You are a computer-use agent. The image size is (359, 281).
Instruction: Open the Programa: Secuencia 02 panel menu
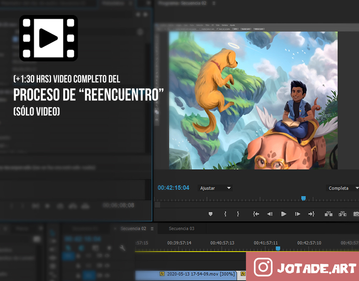pos(214,3)
